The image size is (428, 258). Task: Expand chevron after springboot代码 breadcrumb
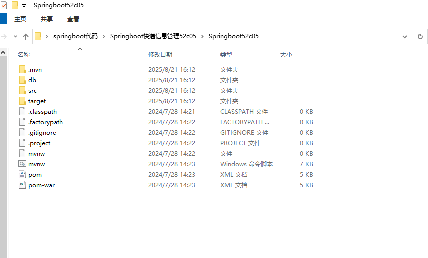point(104,37)
